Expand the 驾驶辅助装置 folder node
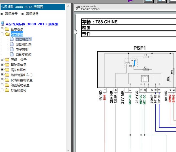The image size is (176, 152). click(x=2, y=85)
